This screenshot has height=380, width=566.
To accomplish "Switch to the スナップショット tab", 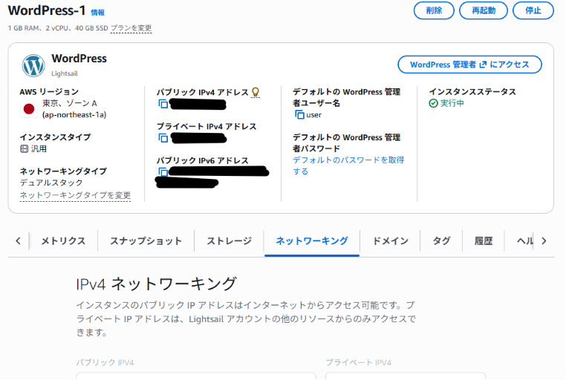I will pos(146,240).
